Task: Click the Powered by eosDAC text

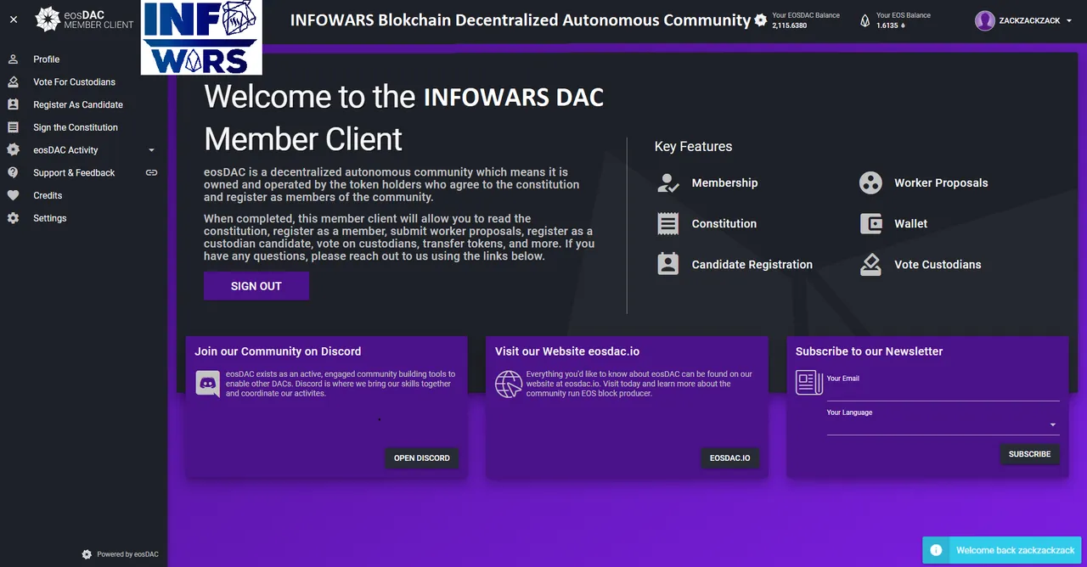Action: [127, 554]
